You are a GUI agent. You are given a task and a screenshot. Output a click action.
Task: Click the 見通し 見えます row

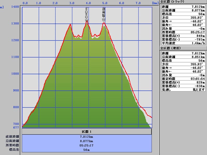(x=183, y=89)
